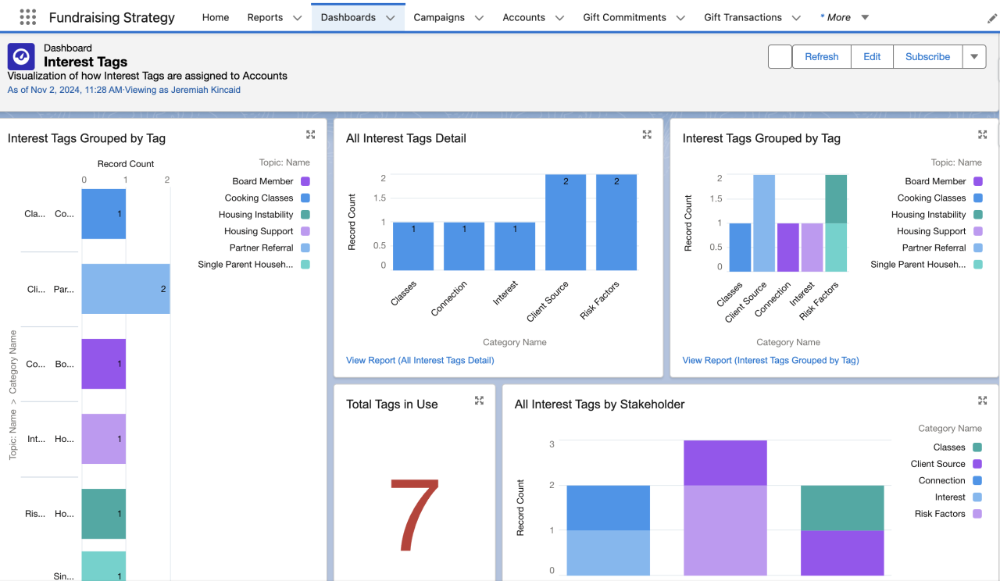
Task: Click the Board Member purple horizontal bar
Action: point(104,364)
